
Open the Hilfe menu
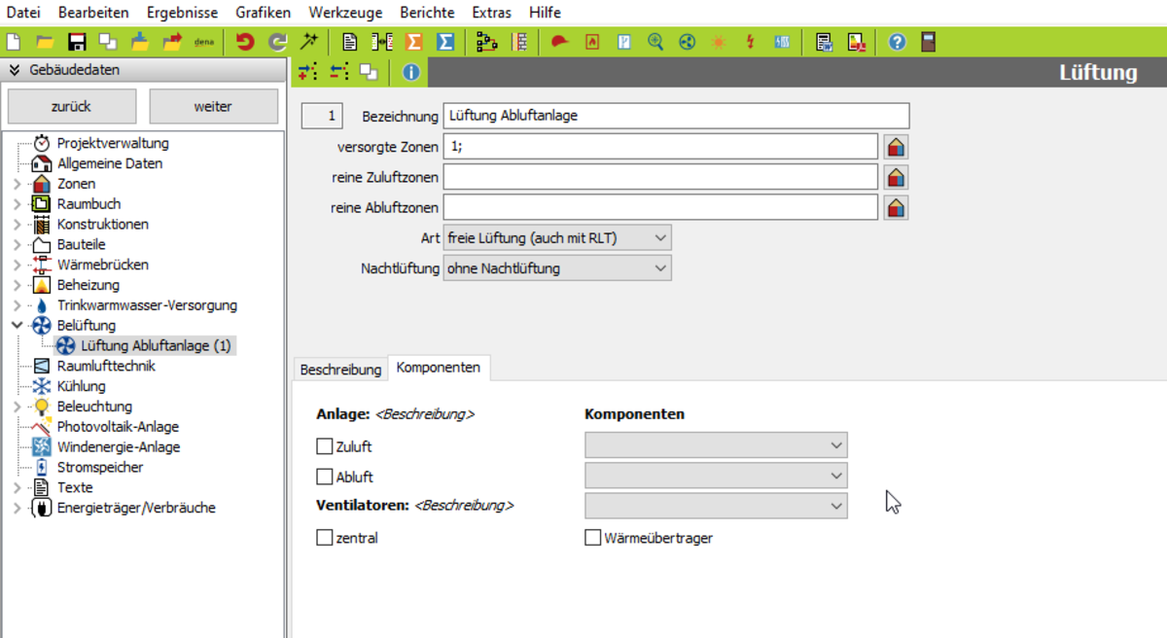point(545,13)
